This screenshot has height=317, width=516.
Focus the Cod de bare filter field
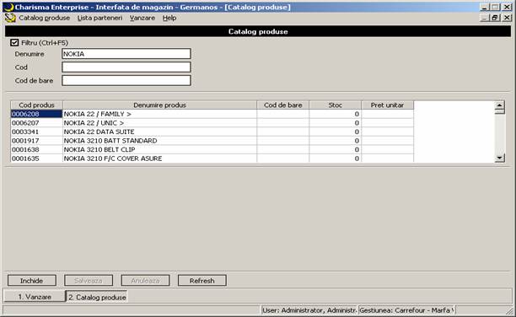coord(126,80)
